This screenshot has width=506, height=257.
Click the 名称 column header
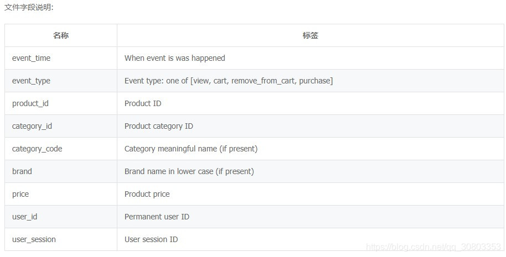coord(61,35)
